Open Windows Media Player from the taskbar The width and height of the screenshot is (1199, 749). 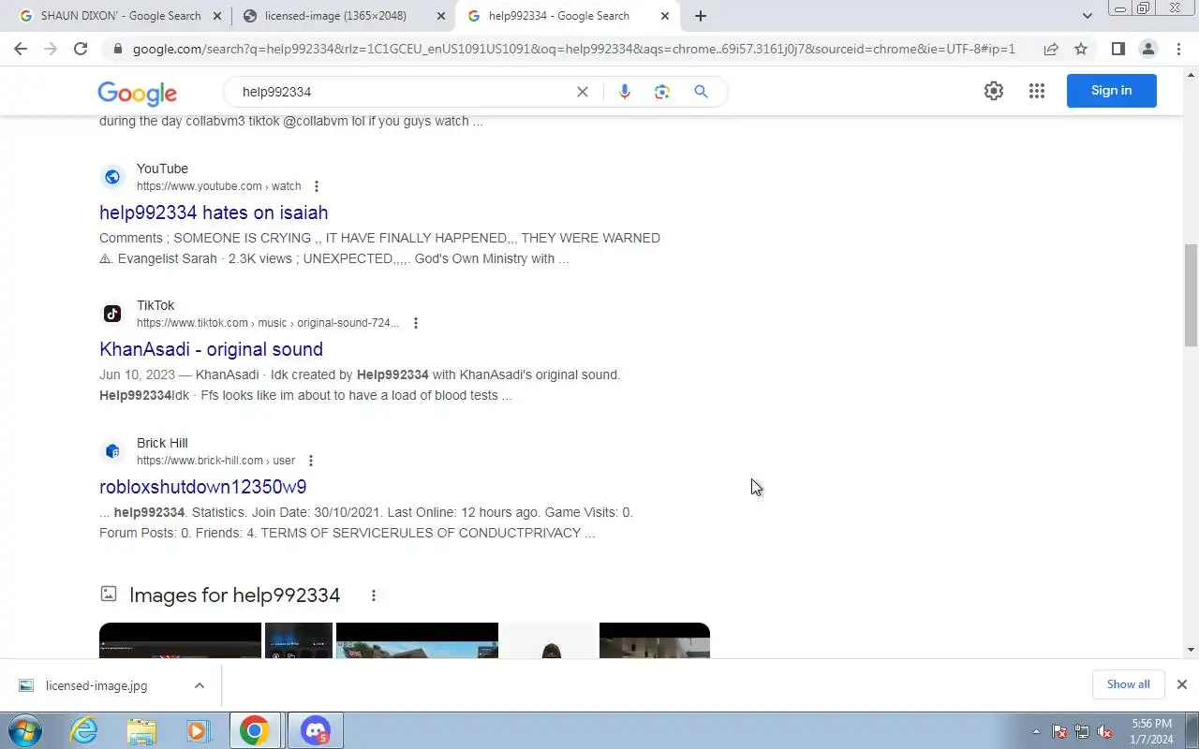point(198,730)
